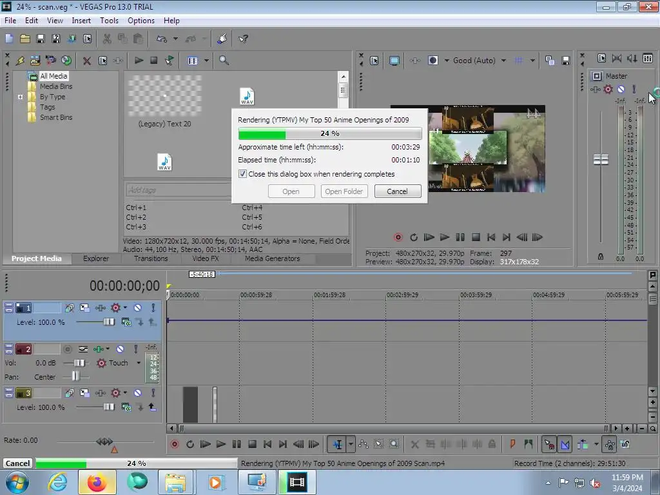The height and width of the screenshot is (495, 660).
Task: Open the Options menu
Action: point(141,21)
